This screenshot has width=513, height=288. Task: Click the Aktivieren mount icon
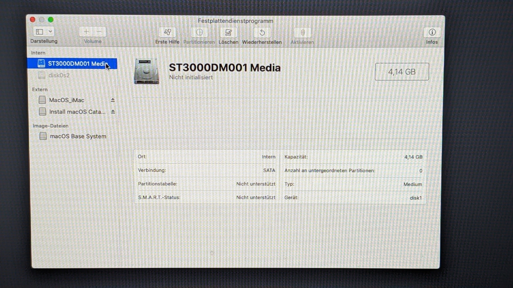(302, 33)
